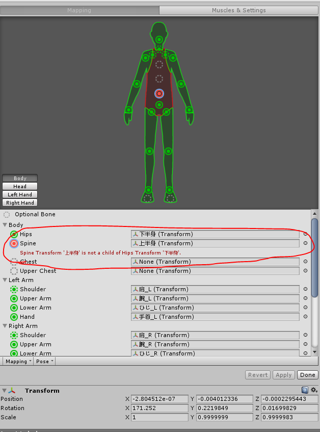The image size is (320, 432).
Task: Select the green Hips node below the red spine node
Action: pyautogui.click(x=159, y=105)
